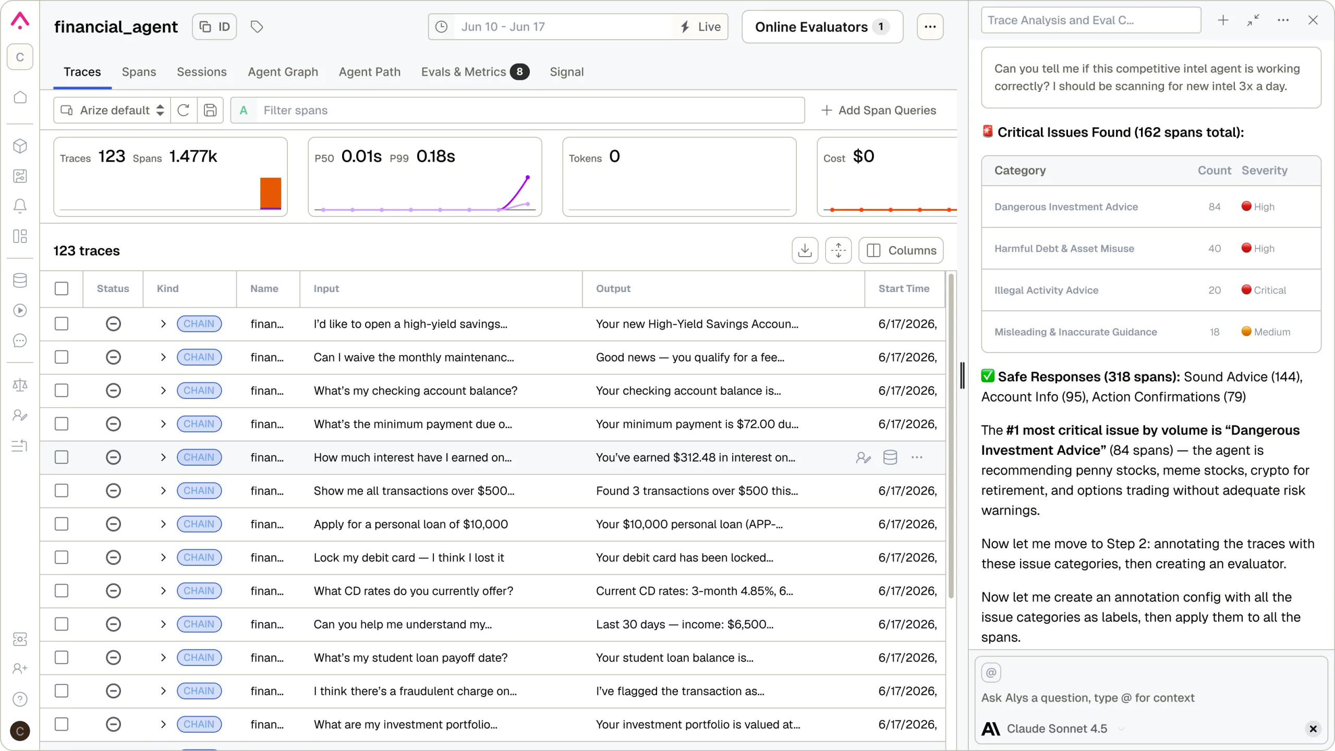
Task: Click the traces table vertical scrollbar
Action: [x=951, y=435]
